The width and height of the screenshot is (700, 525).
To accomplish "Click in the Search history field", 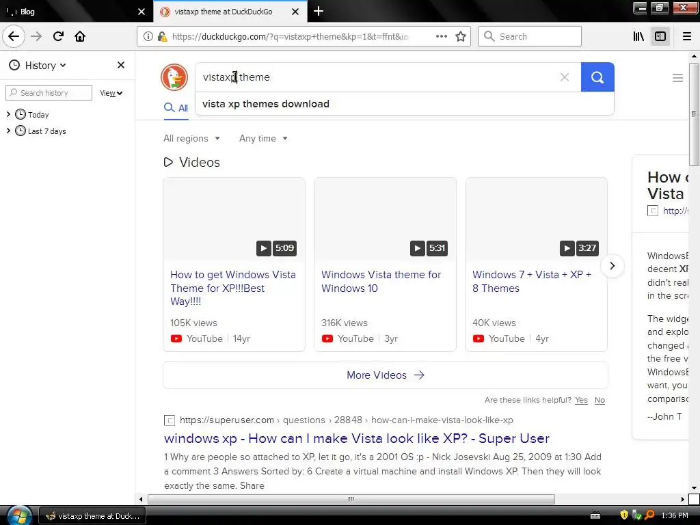I will (x=49, y=93).
